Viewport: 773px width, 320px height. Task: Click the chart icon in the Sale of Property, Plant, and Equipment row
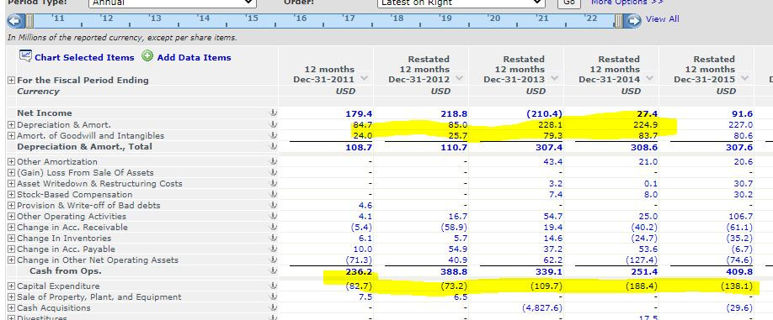point(272,296)
